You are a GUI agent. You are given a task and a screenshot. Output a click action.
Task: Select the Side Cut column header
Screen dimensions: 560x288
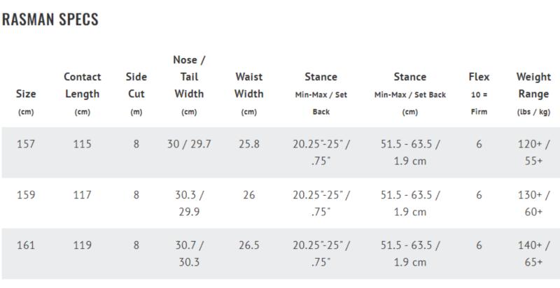136,94
